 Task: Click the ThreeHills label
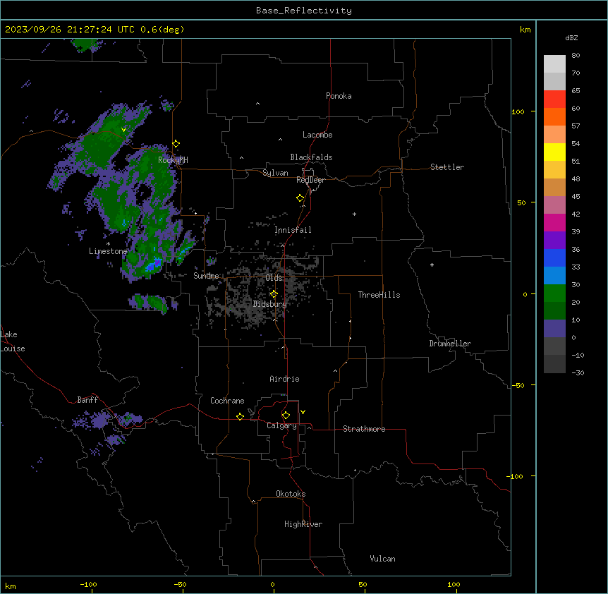coord(379,295)
